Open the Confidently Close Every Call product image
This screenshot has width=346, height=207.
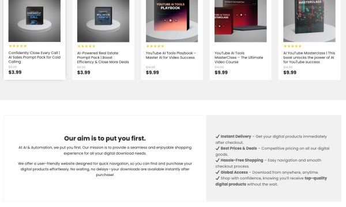point(35,21)
